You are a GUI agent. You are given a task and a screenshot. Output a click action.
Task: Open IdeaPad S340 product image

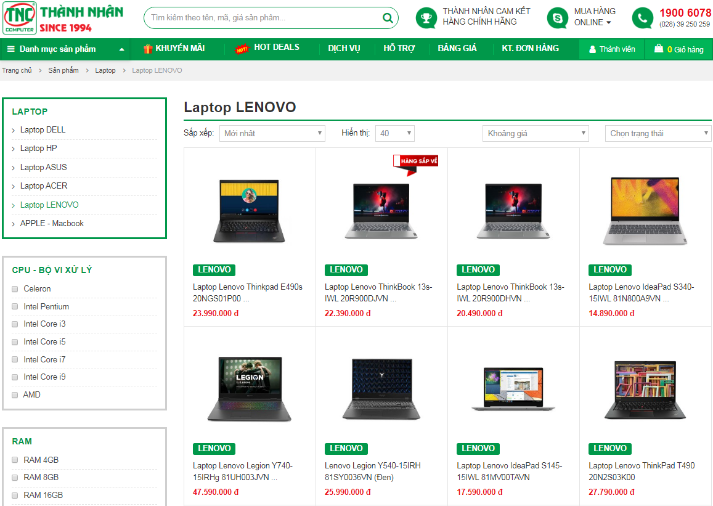pos(645,211)
